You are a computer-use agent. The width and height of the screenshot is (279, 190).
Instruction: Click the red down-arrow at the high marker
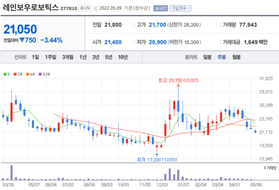pos(178,86)
